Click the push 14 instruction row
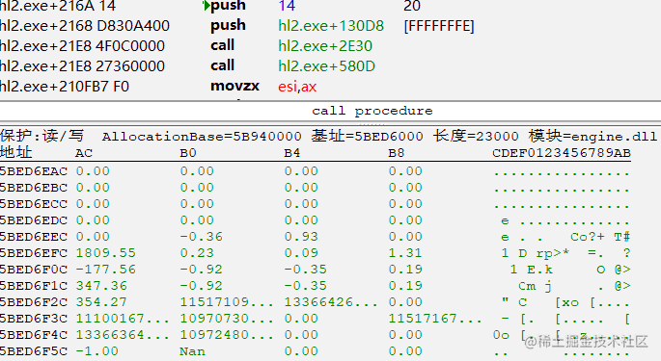Image resolution: width=661 pixels, height=361 pixels. (x=330, y=6)
